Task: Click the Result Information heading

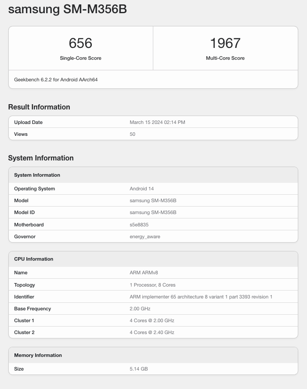Action: click(x=39, y=107)
